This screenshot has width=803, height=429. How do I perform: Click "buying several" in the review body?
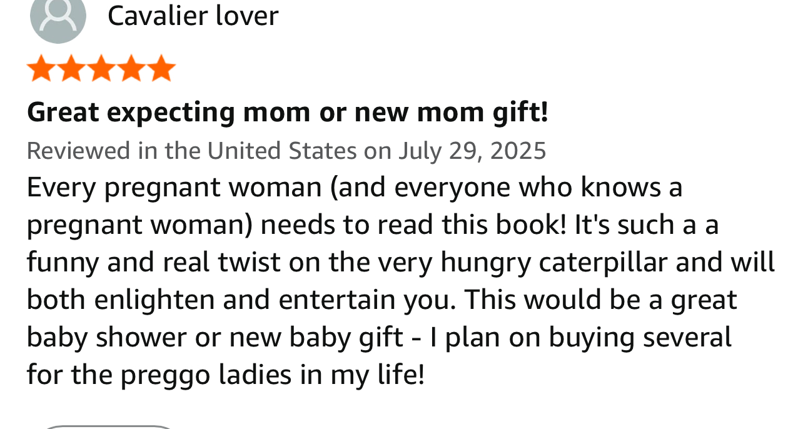[x=640, y=338]
